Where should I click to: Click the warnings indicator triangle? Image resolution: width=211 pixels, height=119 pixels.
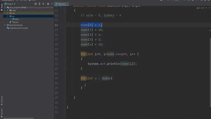point(197,8)
